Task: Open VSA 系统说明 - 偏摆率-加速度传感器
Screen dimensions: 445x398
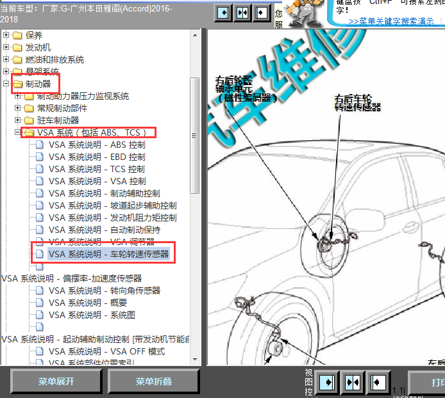Action: pyautogui.click(x=72, y=278)
